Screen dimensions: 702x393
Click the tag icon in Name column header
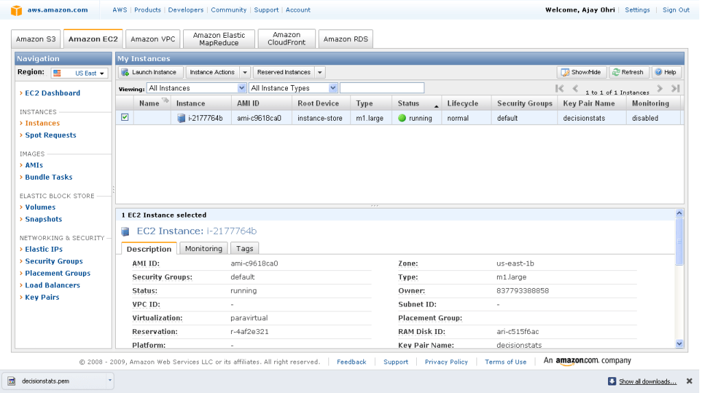(165, 101)
